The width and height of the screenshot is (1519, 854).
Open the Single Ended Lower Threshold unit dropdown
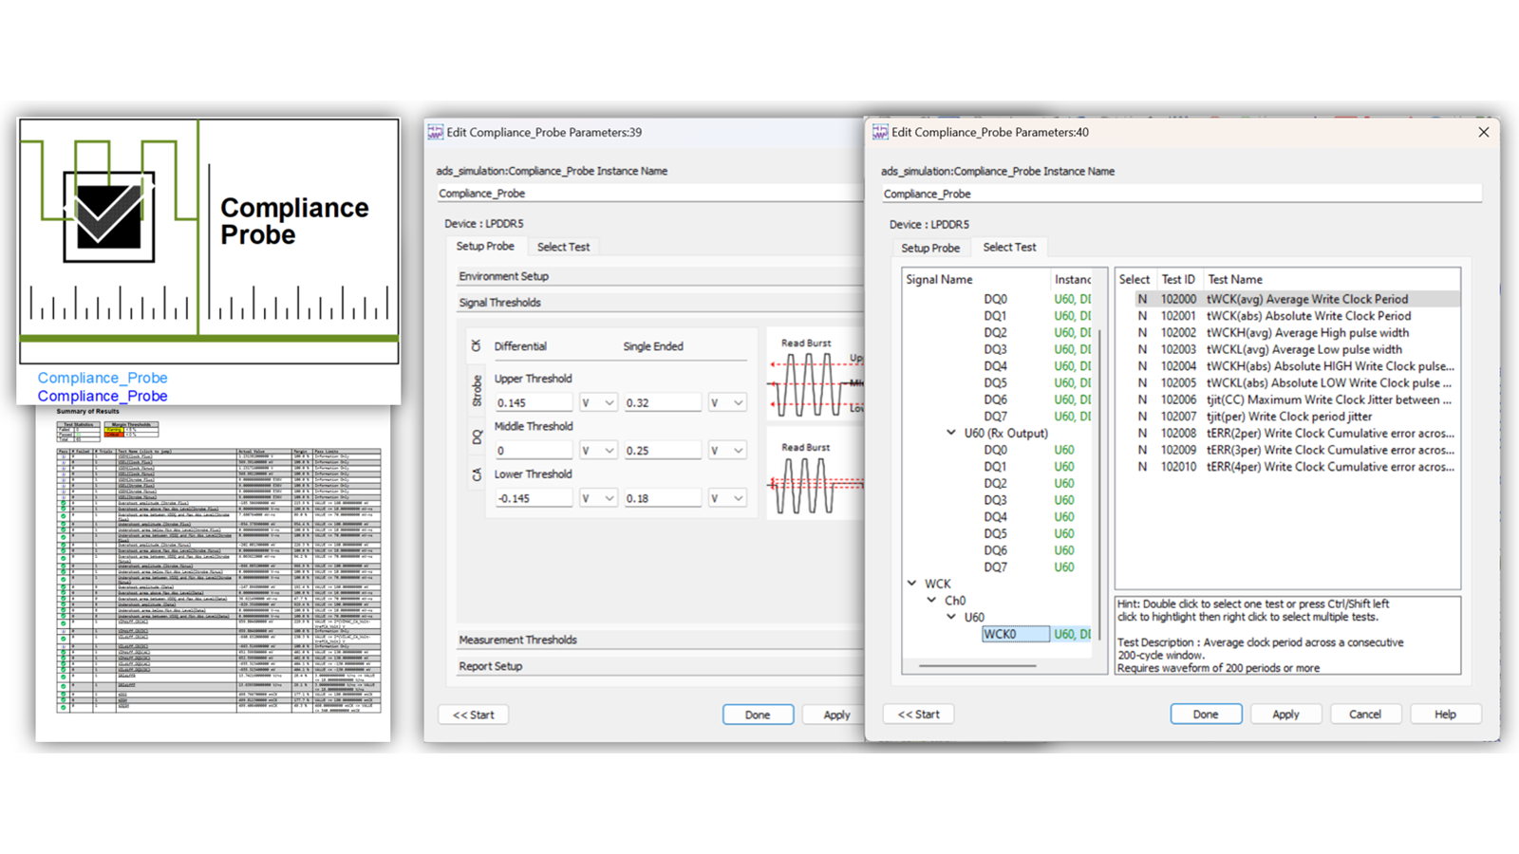point(726,497)
